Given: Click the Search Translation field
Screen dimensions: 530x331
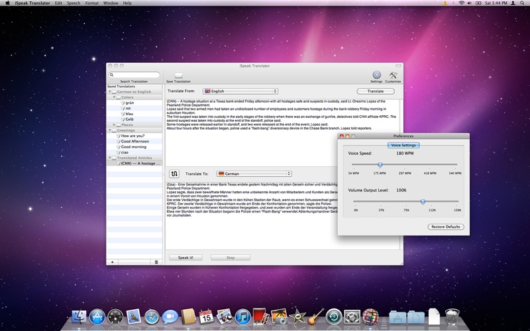Looking at the screenshot, I should point(134,75).
